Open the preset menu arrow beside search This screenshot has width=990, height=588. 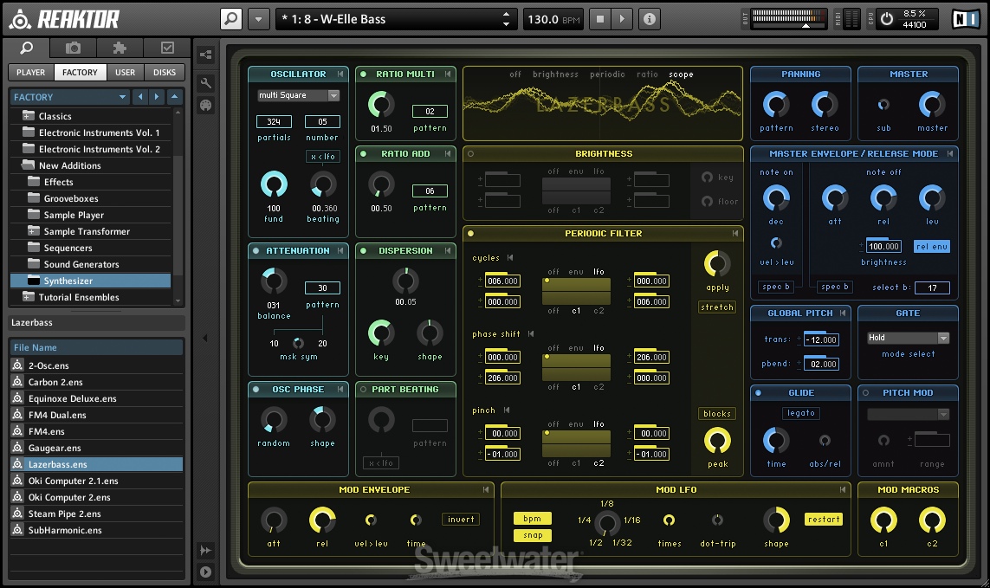259,19
